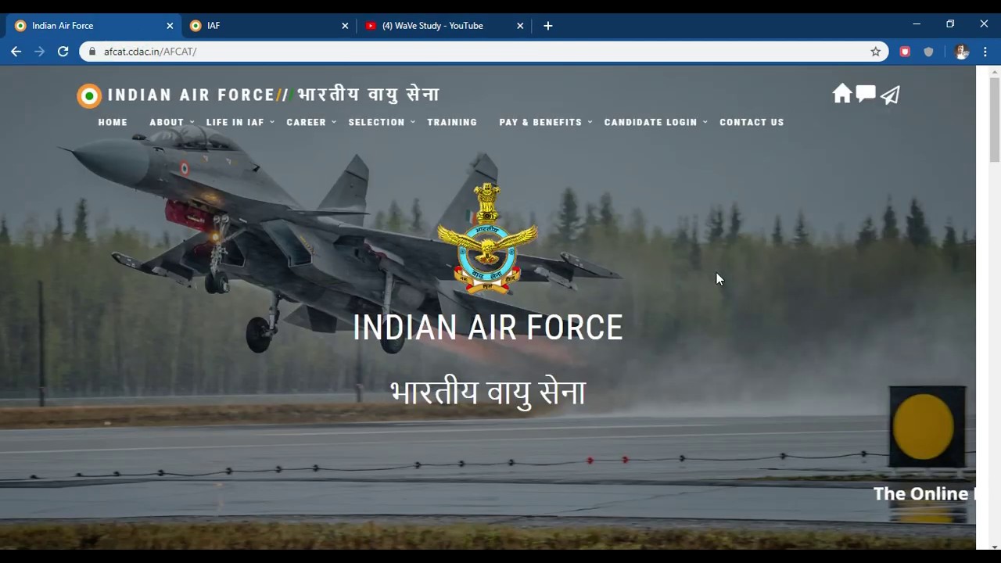
Task: Click the grey shield extension icon
Action: (929, 52)
